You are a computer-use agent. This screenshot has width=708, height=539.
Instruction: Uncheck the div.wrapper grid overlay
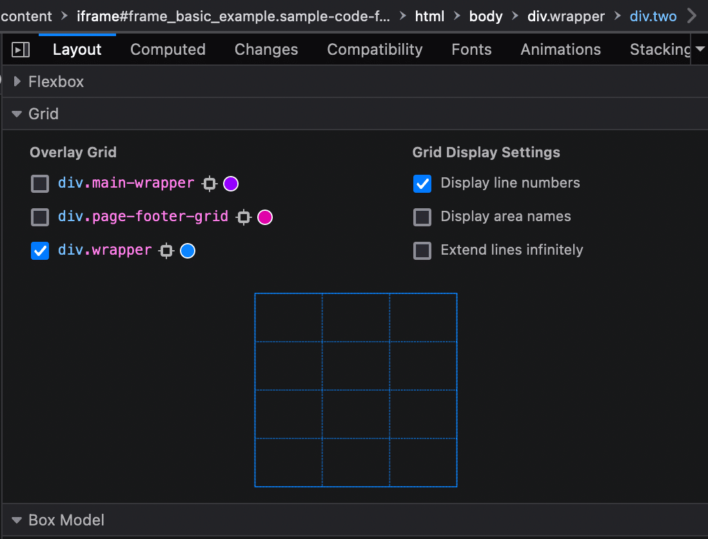pyautogui.click(x=40, y=251)
